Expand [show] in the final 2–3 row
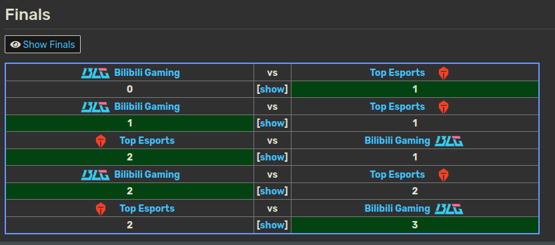The height and width of the screenshot is (245, 555). coord(272,225)
